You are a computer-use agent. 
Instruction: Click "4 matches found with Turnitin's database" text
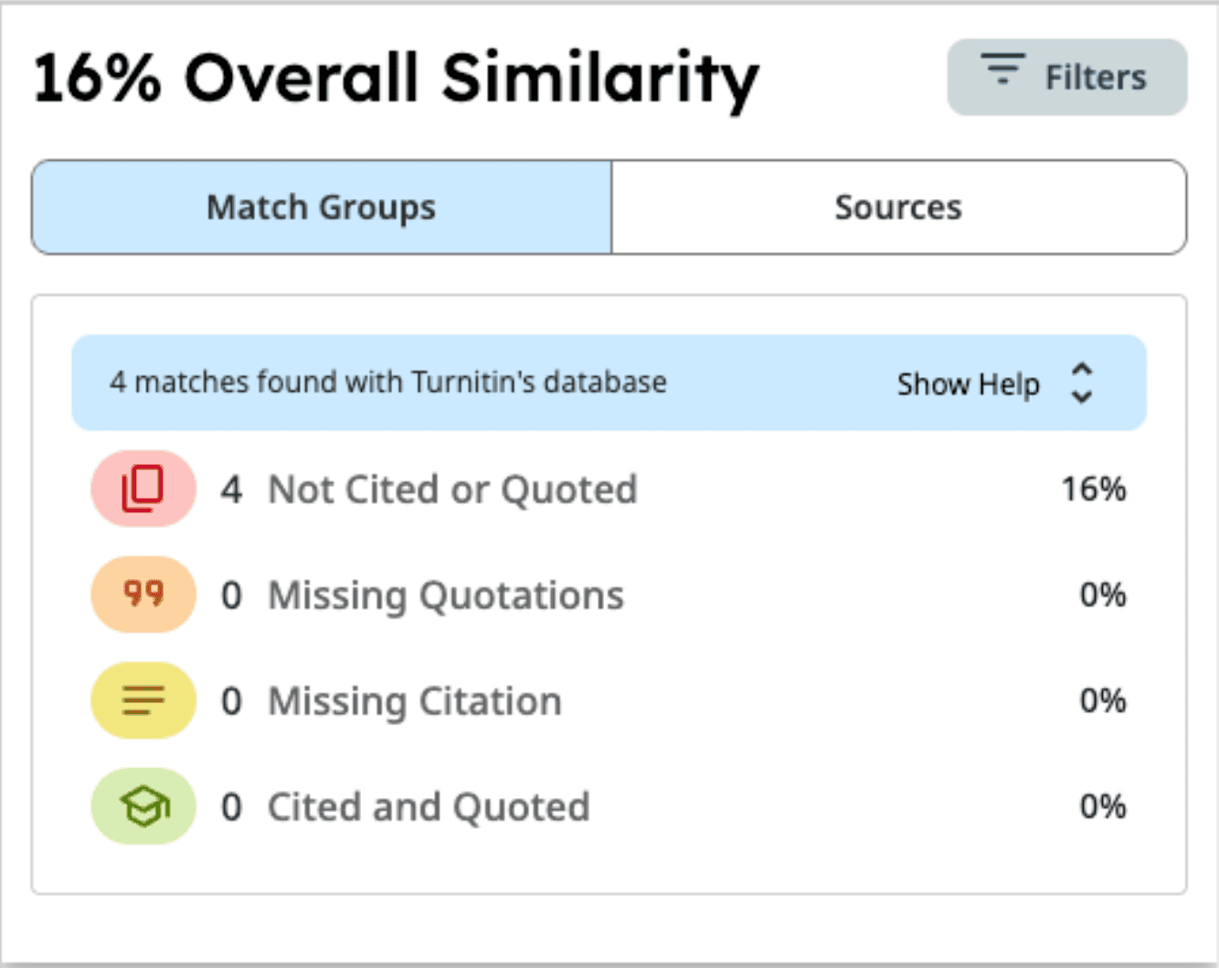click(388, 382)
